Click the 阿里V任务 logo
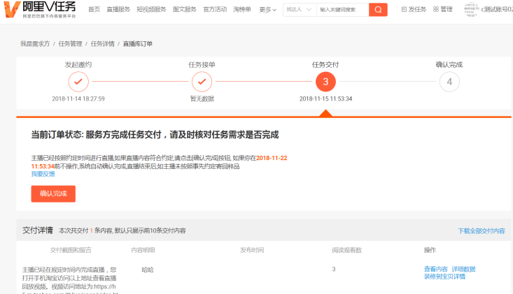The image size is (513, 294). tap(40, 9)
